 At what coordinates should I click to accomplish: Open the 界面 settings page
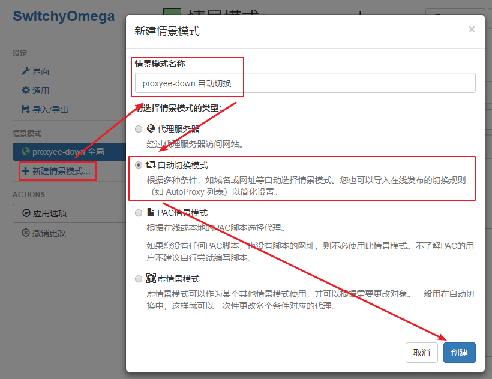pos(40,71)
